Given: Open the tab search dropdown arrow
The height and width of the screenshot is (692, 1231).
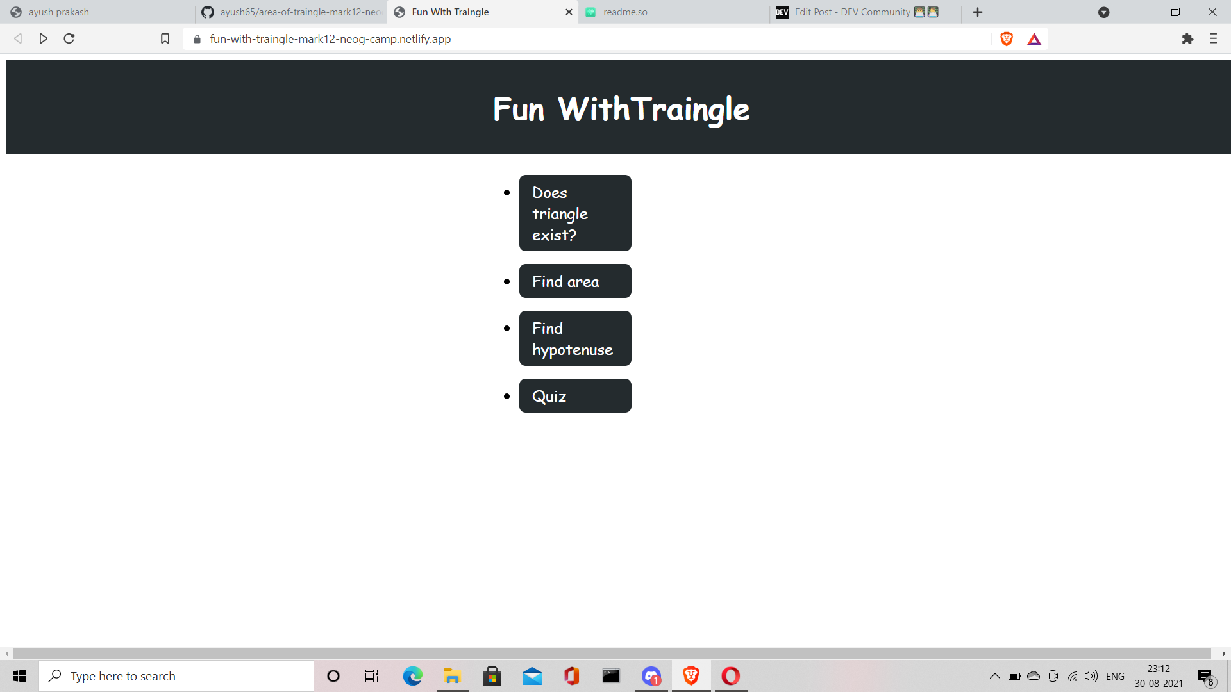Looking at the screenshot, I should pos(1103,12).
